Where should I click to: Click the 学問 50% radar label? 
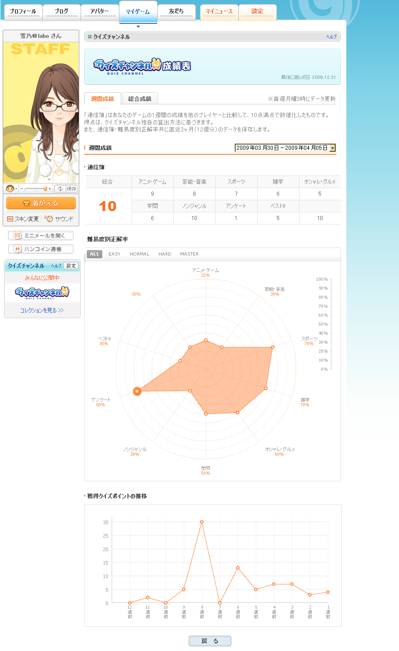205,471
